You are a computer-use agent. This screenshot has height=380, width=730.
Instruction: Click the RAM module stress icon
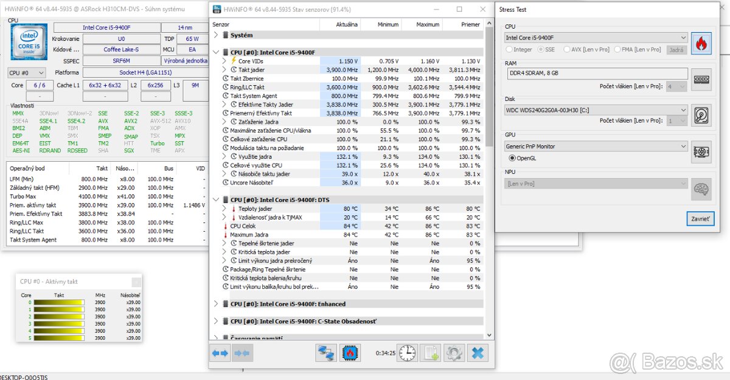pyautogui.click(x=701, y=79)
